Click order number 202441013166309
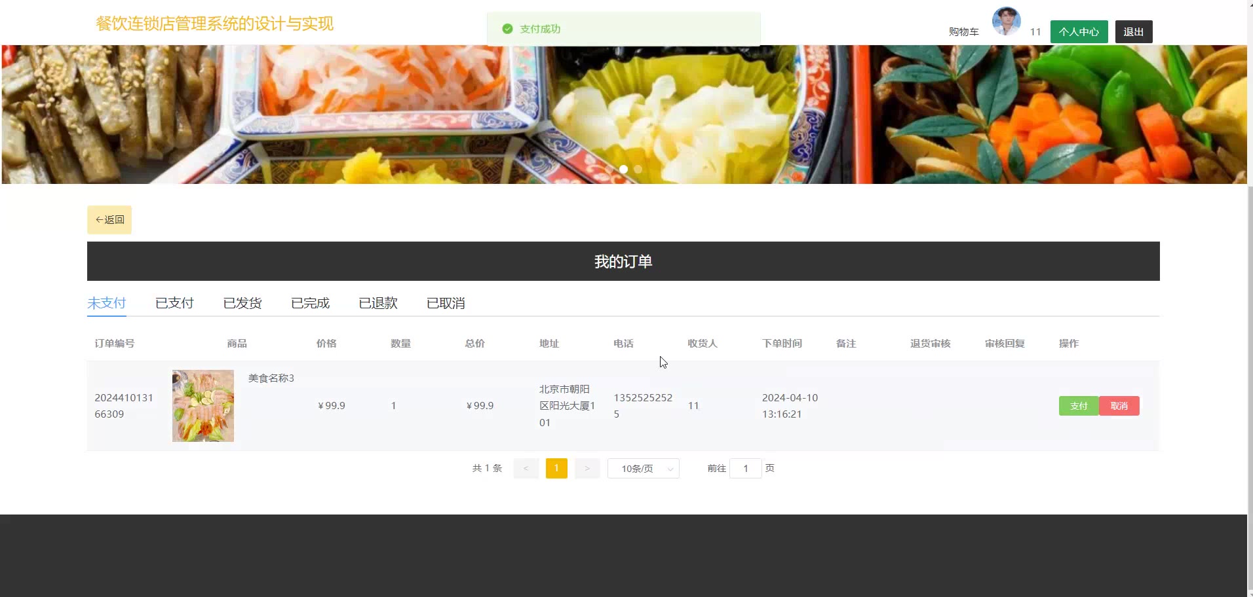This screenshot has width=1253, height=597. [124, 406]
